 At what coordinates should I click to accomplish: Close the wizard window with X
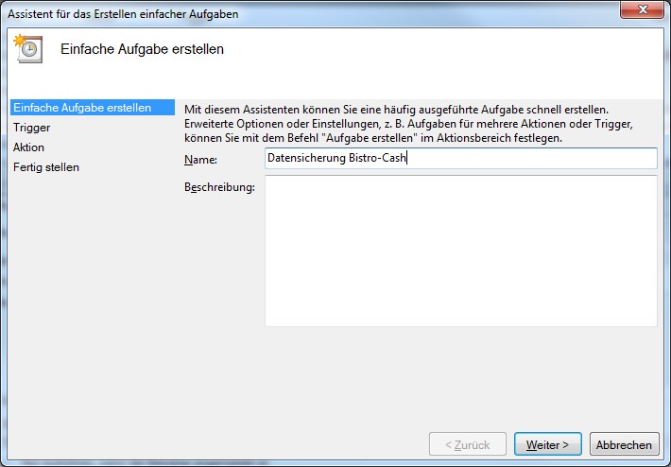tap(642, 9)
